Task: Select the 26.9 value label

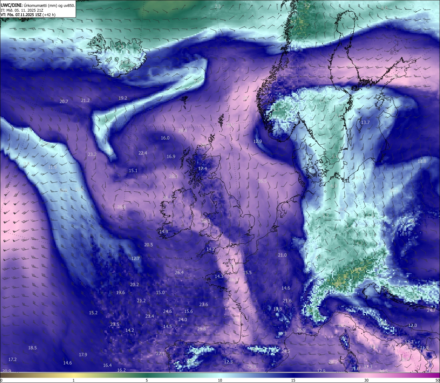Action: pyautogui.click(x=301, y=330)
